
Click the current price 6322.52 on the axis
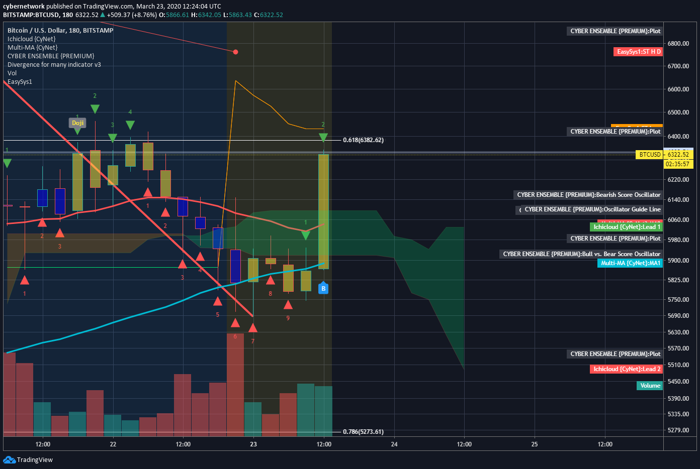tap(678, 155)
